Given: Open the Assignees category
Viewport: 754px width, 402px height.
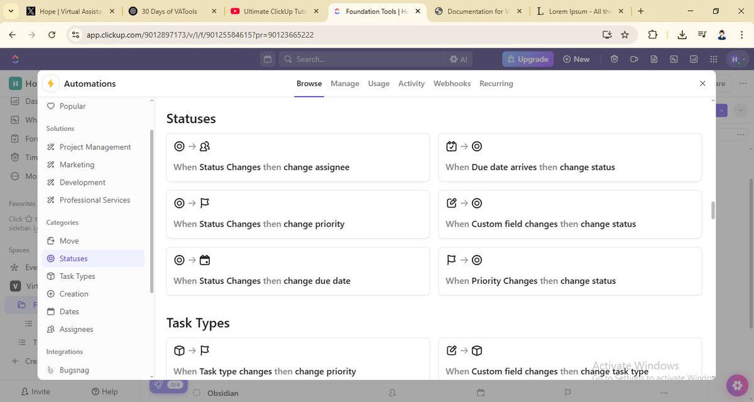Looking at the screenshot, I should pos(70,329).
